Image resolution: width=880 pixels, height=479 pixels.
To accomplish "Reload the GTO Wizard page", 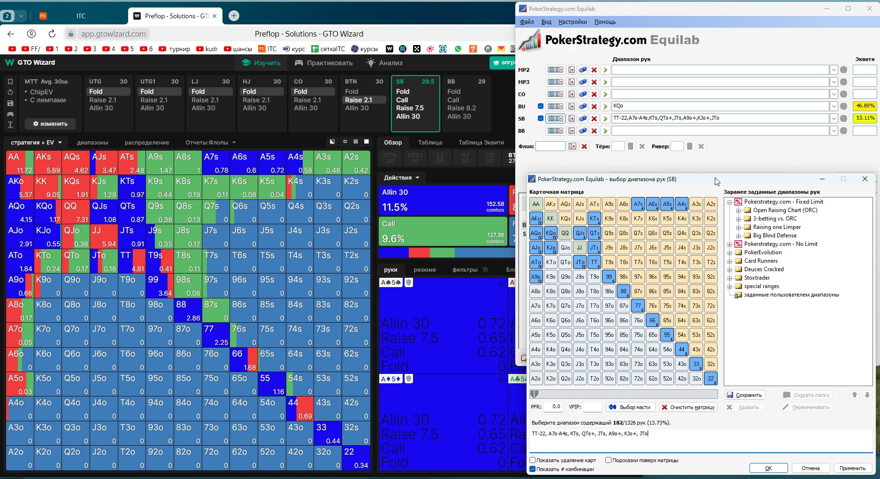I will click(52, 34).
